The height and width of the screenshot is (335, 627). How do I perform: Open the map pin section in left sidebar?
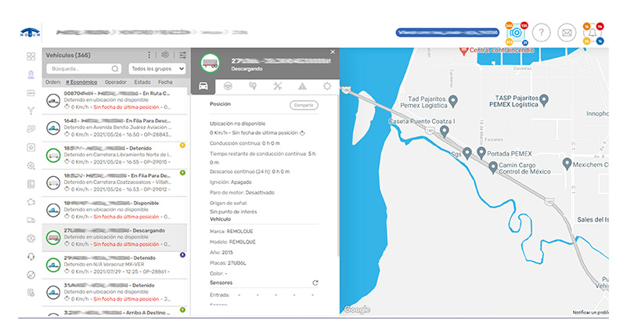pos(31,75)
